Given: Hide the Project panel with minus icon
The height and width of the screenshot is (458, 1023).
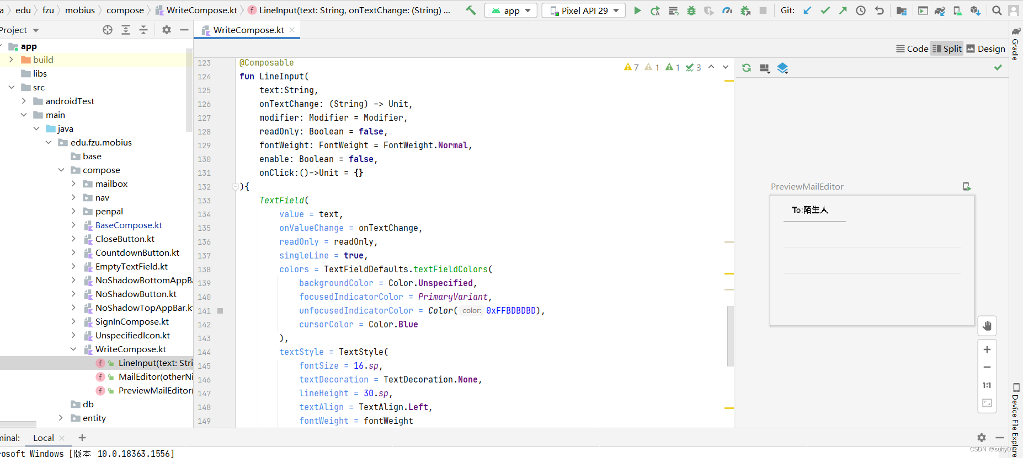Looking at the screenshot, I should [x=184, y=30].
